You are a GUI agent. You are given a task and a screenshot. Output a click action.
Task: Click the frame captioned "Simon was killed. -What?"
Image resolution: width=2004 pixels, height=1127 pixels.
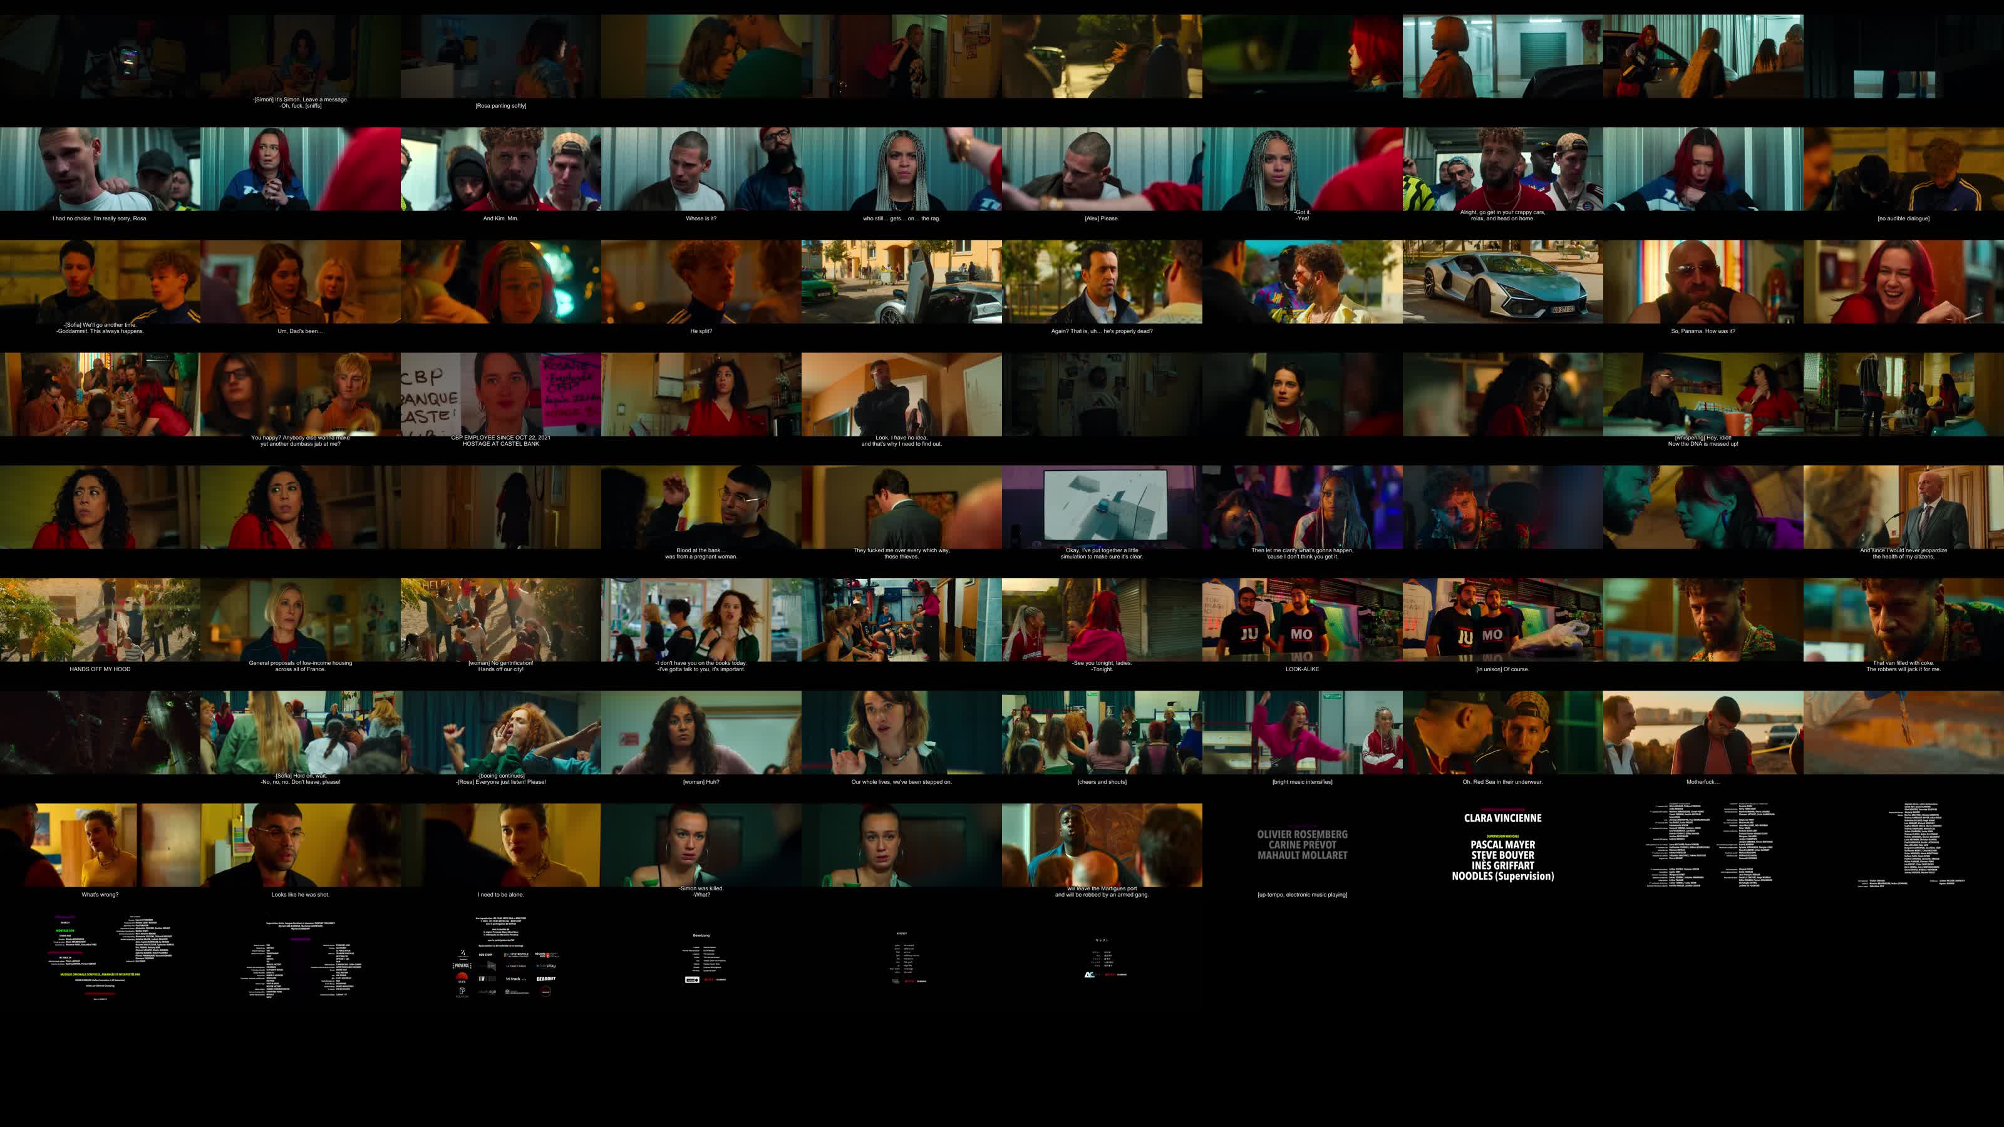click(x=701, y=845)
